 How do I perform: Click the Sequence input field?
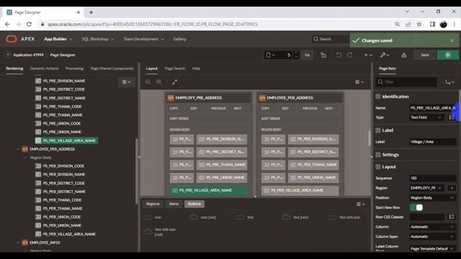point(432,178)
